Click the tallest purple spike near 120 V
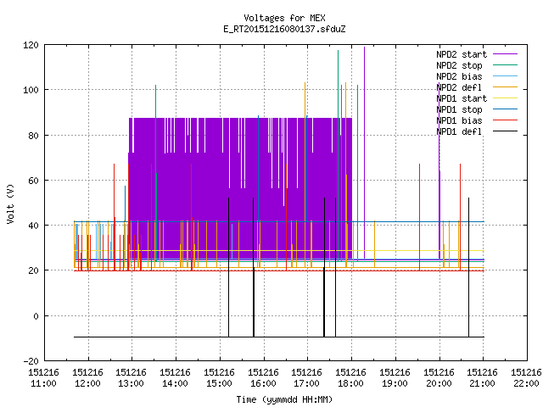This screenshot has height=407, width=543. pyautogui.click(x=364, y=153)
